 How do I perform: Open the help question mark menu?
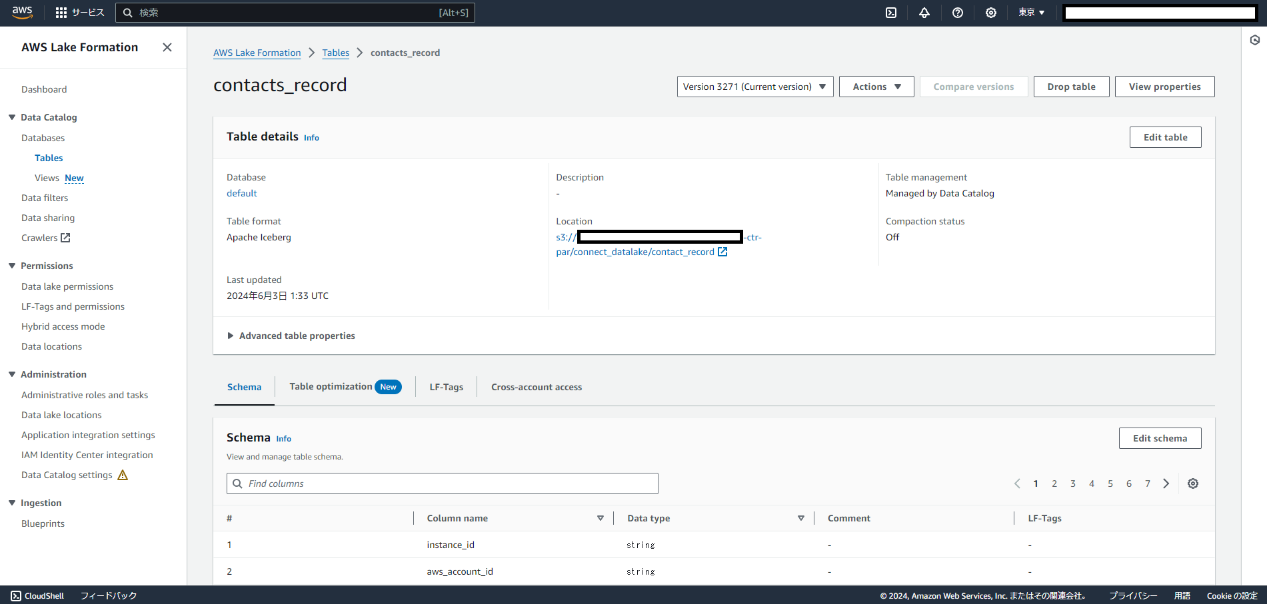(x=958, y=13)
